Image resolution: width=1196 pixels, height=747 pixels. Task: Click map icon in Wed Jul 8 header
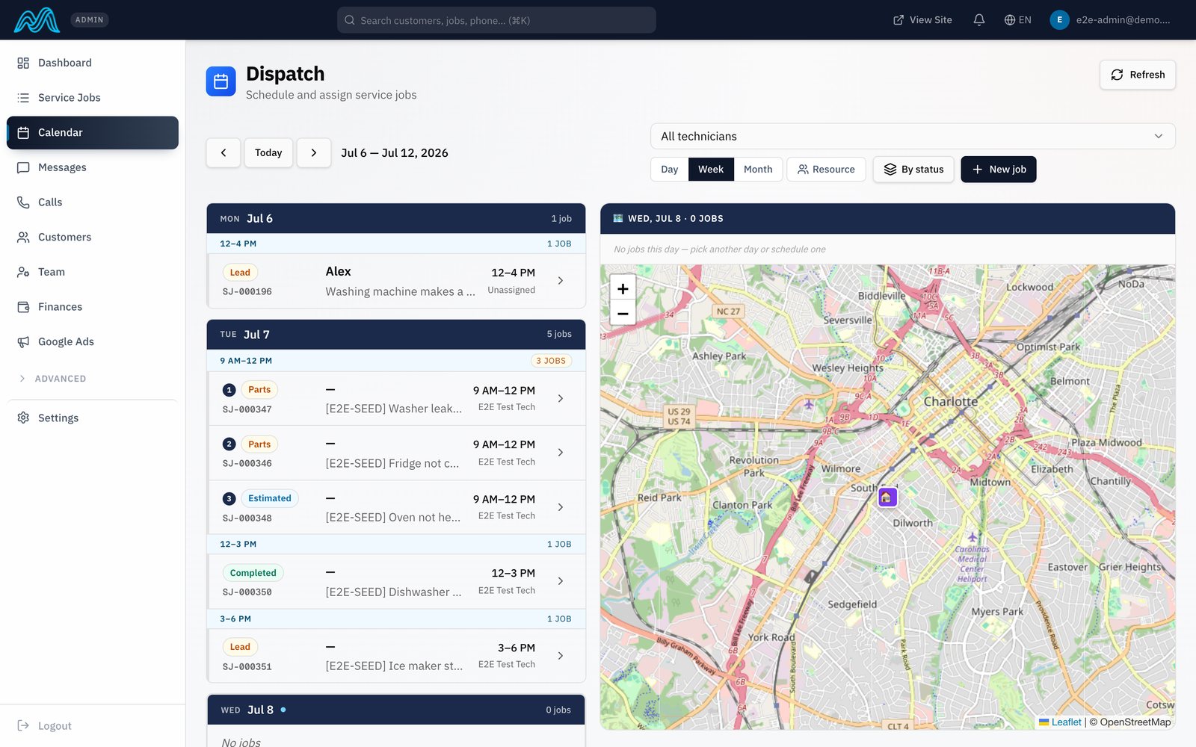pyautogui.click(x=618, y=218)
